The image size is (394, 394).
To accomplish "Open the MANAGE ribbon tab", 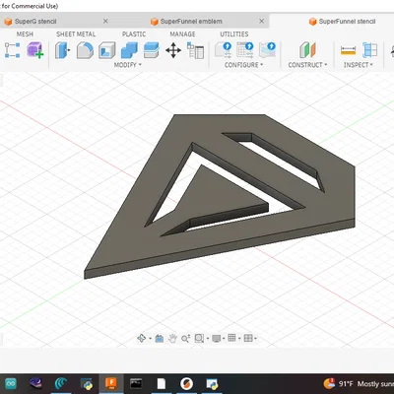I will pos(182,34).
